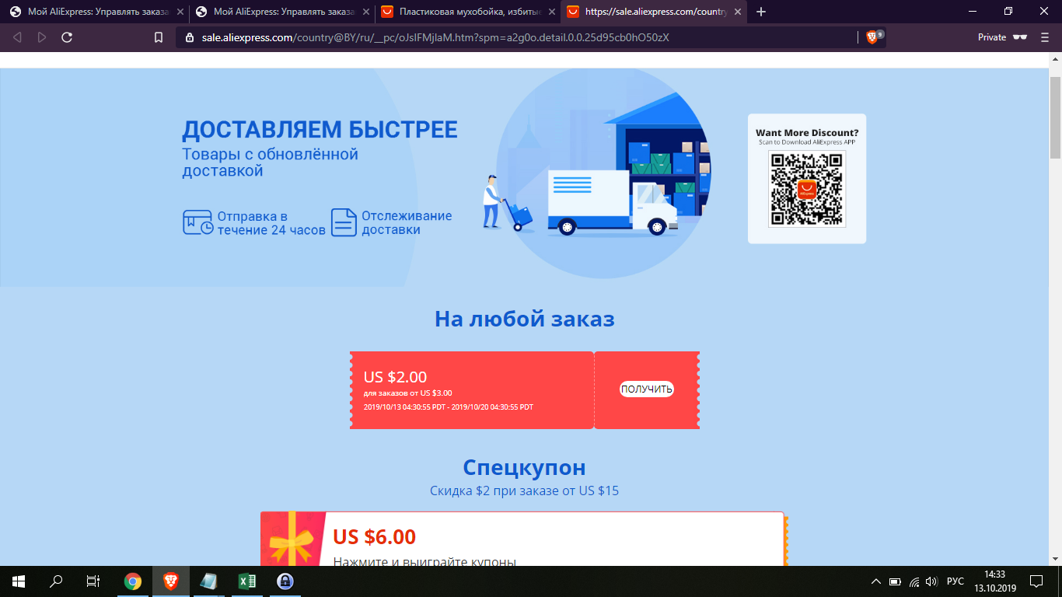Switch to the Пластиковая мухобойка tab
This screenshot has height=597, width=1062.
click(466, 12)
